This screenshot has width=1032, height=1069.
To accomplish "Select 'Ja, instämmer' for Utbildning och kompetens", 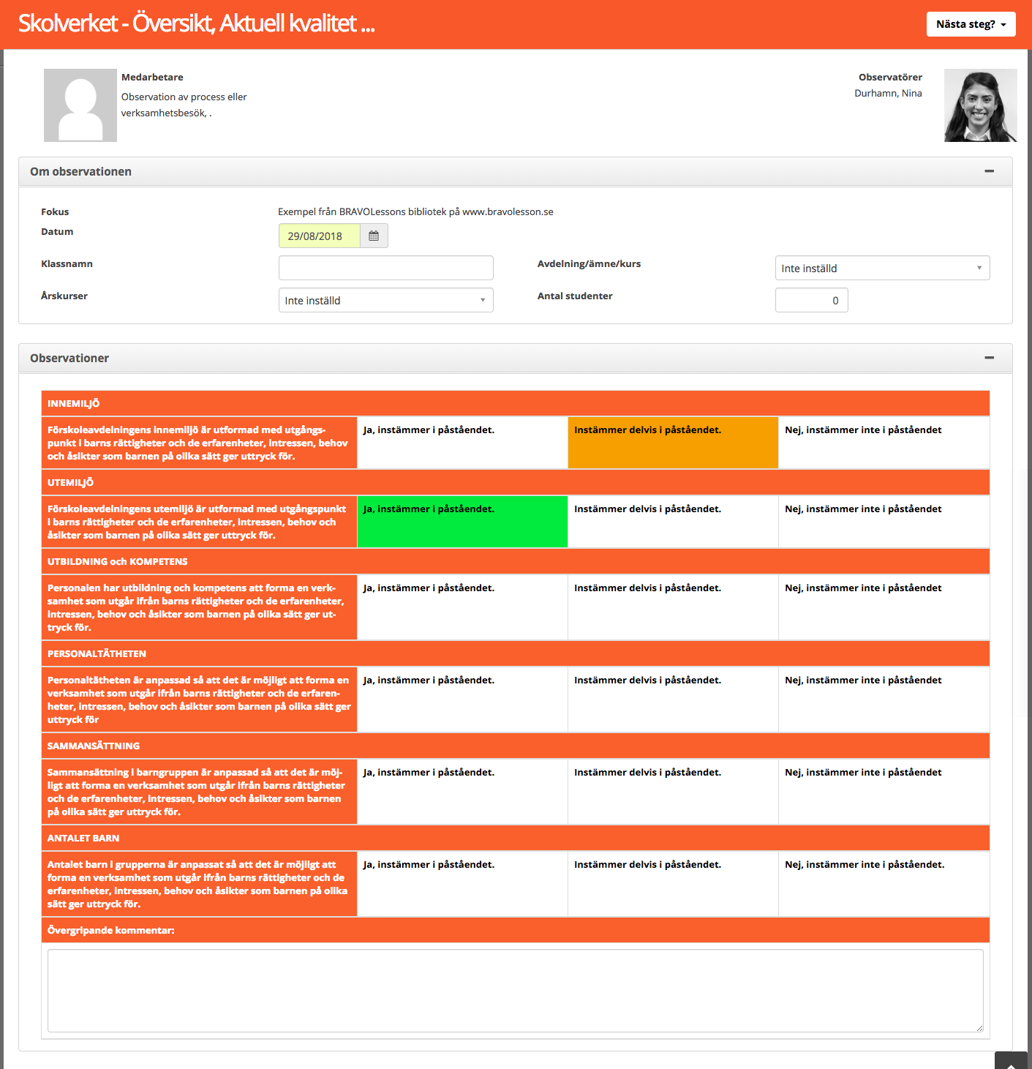I will tap(462, 607).
